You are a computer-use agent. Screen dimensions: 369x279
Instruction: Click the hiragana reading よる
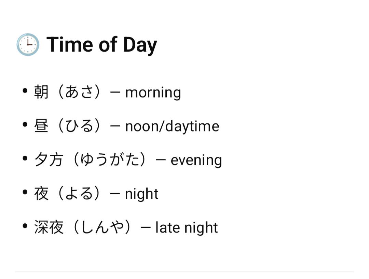(x=79, y=194)
